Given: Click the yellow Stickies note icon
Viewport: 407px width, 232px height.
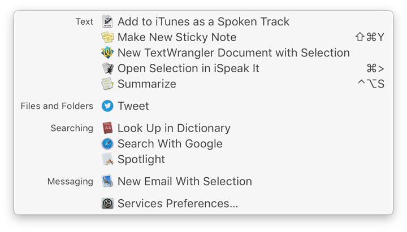Looking at the screenshot, I should [107, 37].
